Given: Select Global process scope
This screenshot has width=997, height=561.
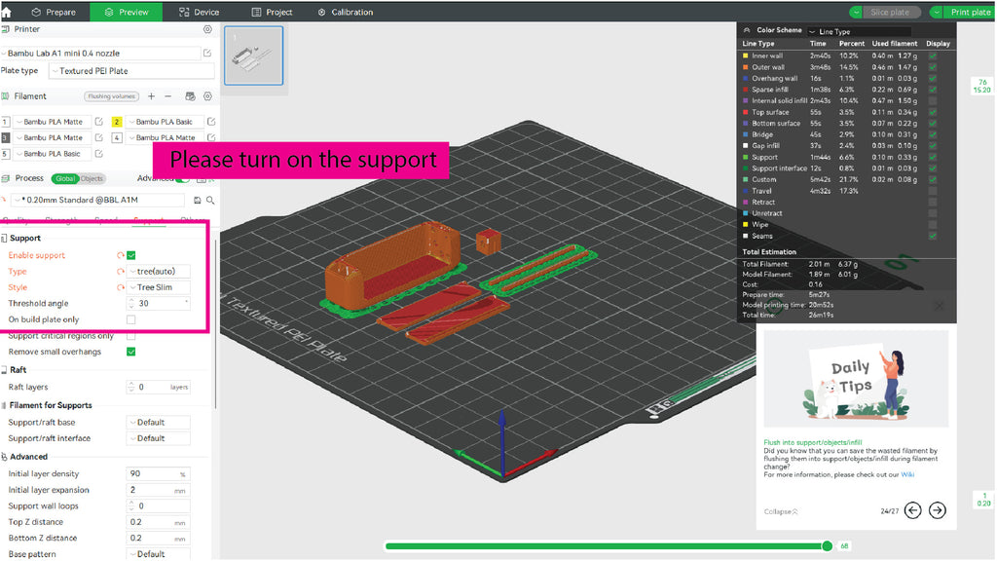Looking at the screenshot, I should click(65, 179).
